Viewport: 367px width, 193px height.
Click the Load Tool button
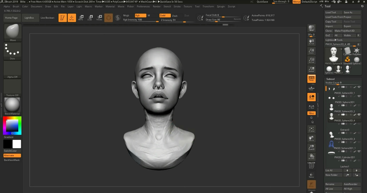[333, 12]
